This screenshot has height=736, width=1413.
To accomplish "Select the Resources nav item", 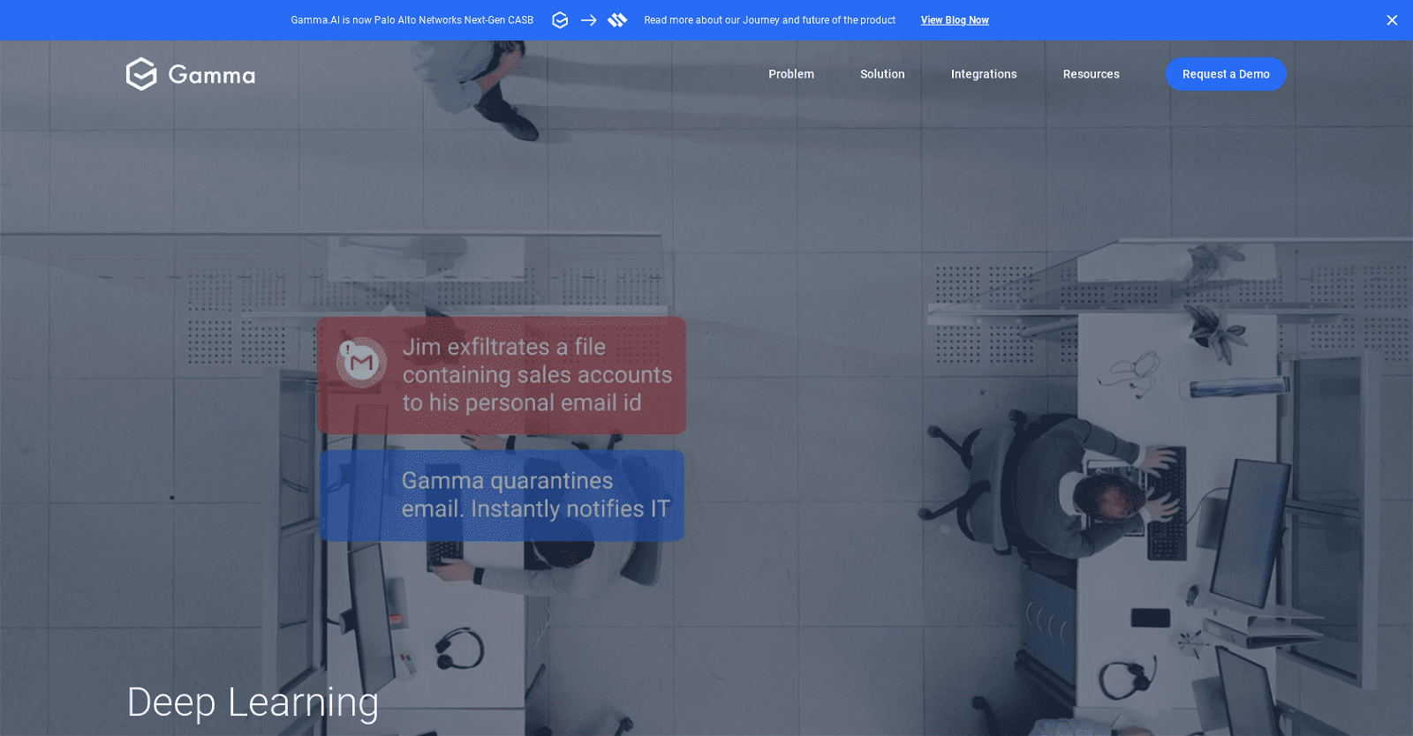I will [1091, 74].
